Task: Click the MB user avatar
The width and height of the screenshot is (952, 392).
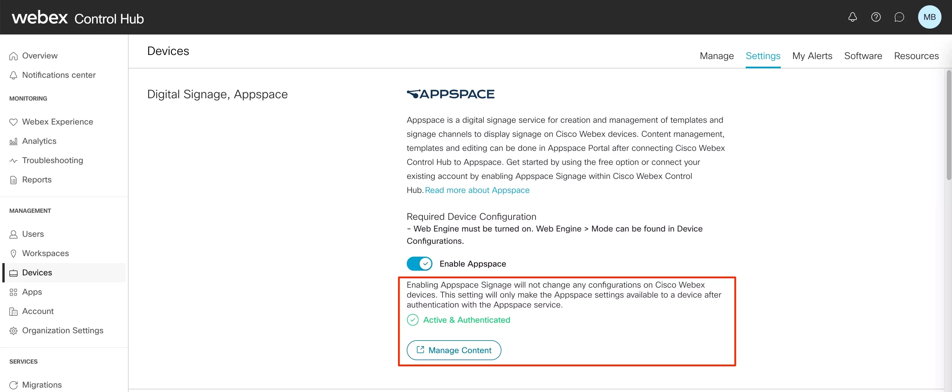Action: (x=929, y=17)
